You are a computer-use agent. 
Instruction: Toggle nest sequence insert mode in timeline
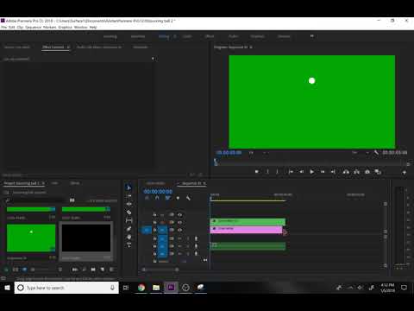[147, 198]
